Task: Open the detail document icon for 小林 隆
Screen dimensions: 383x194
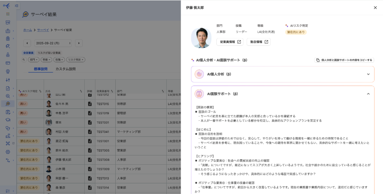Action: (90, 169)
